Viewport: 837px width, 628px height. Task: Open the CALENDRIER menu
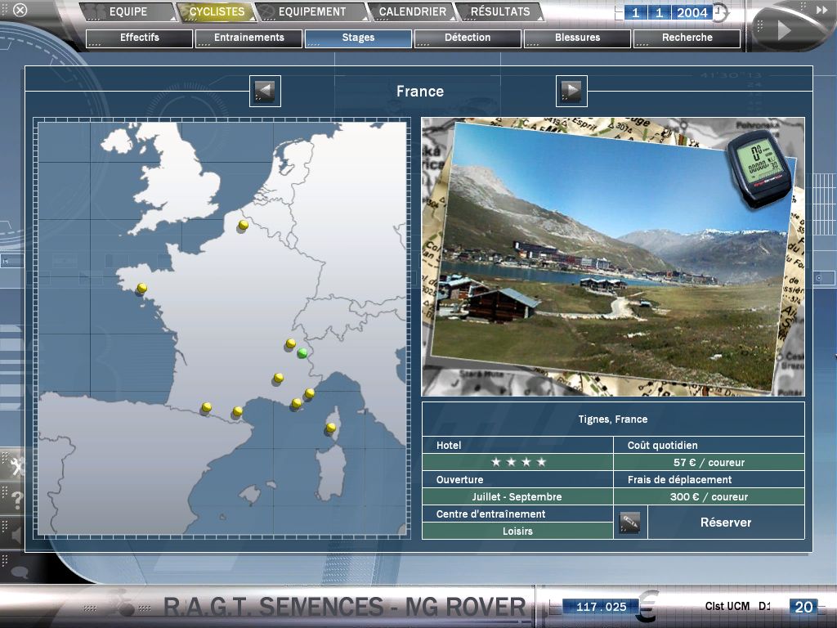point(412,12)
